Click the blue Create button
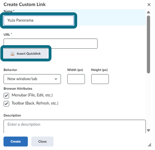The image size is (155, 150). (x=15, y=142)
